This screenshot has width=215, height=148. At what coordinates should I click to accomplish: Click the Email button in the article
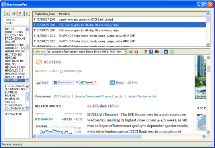[x=42, y=83]
